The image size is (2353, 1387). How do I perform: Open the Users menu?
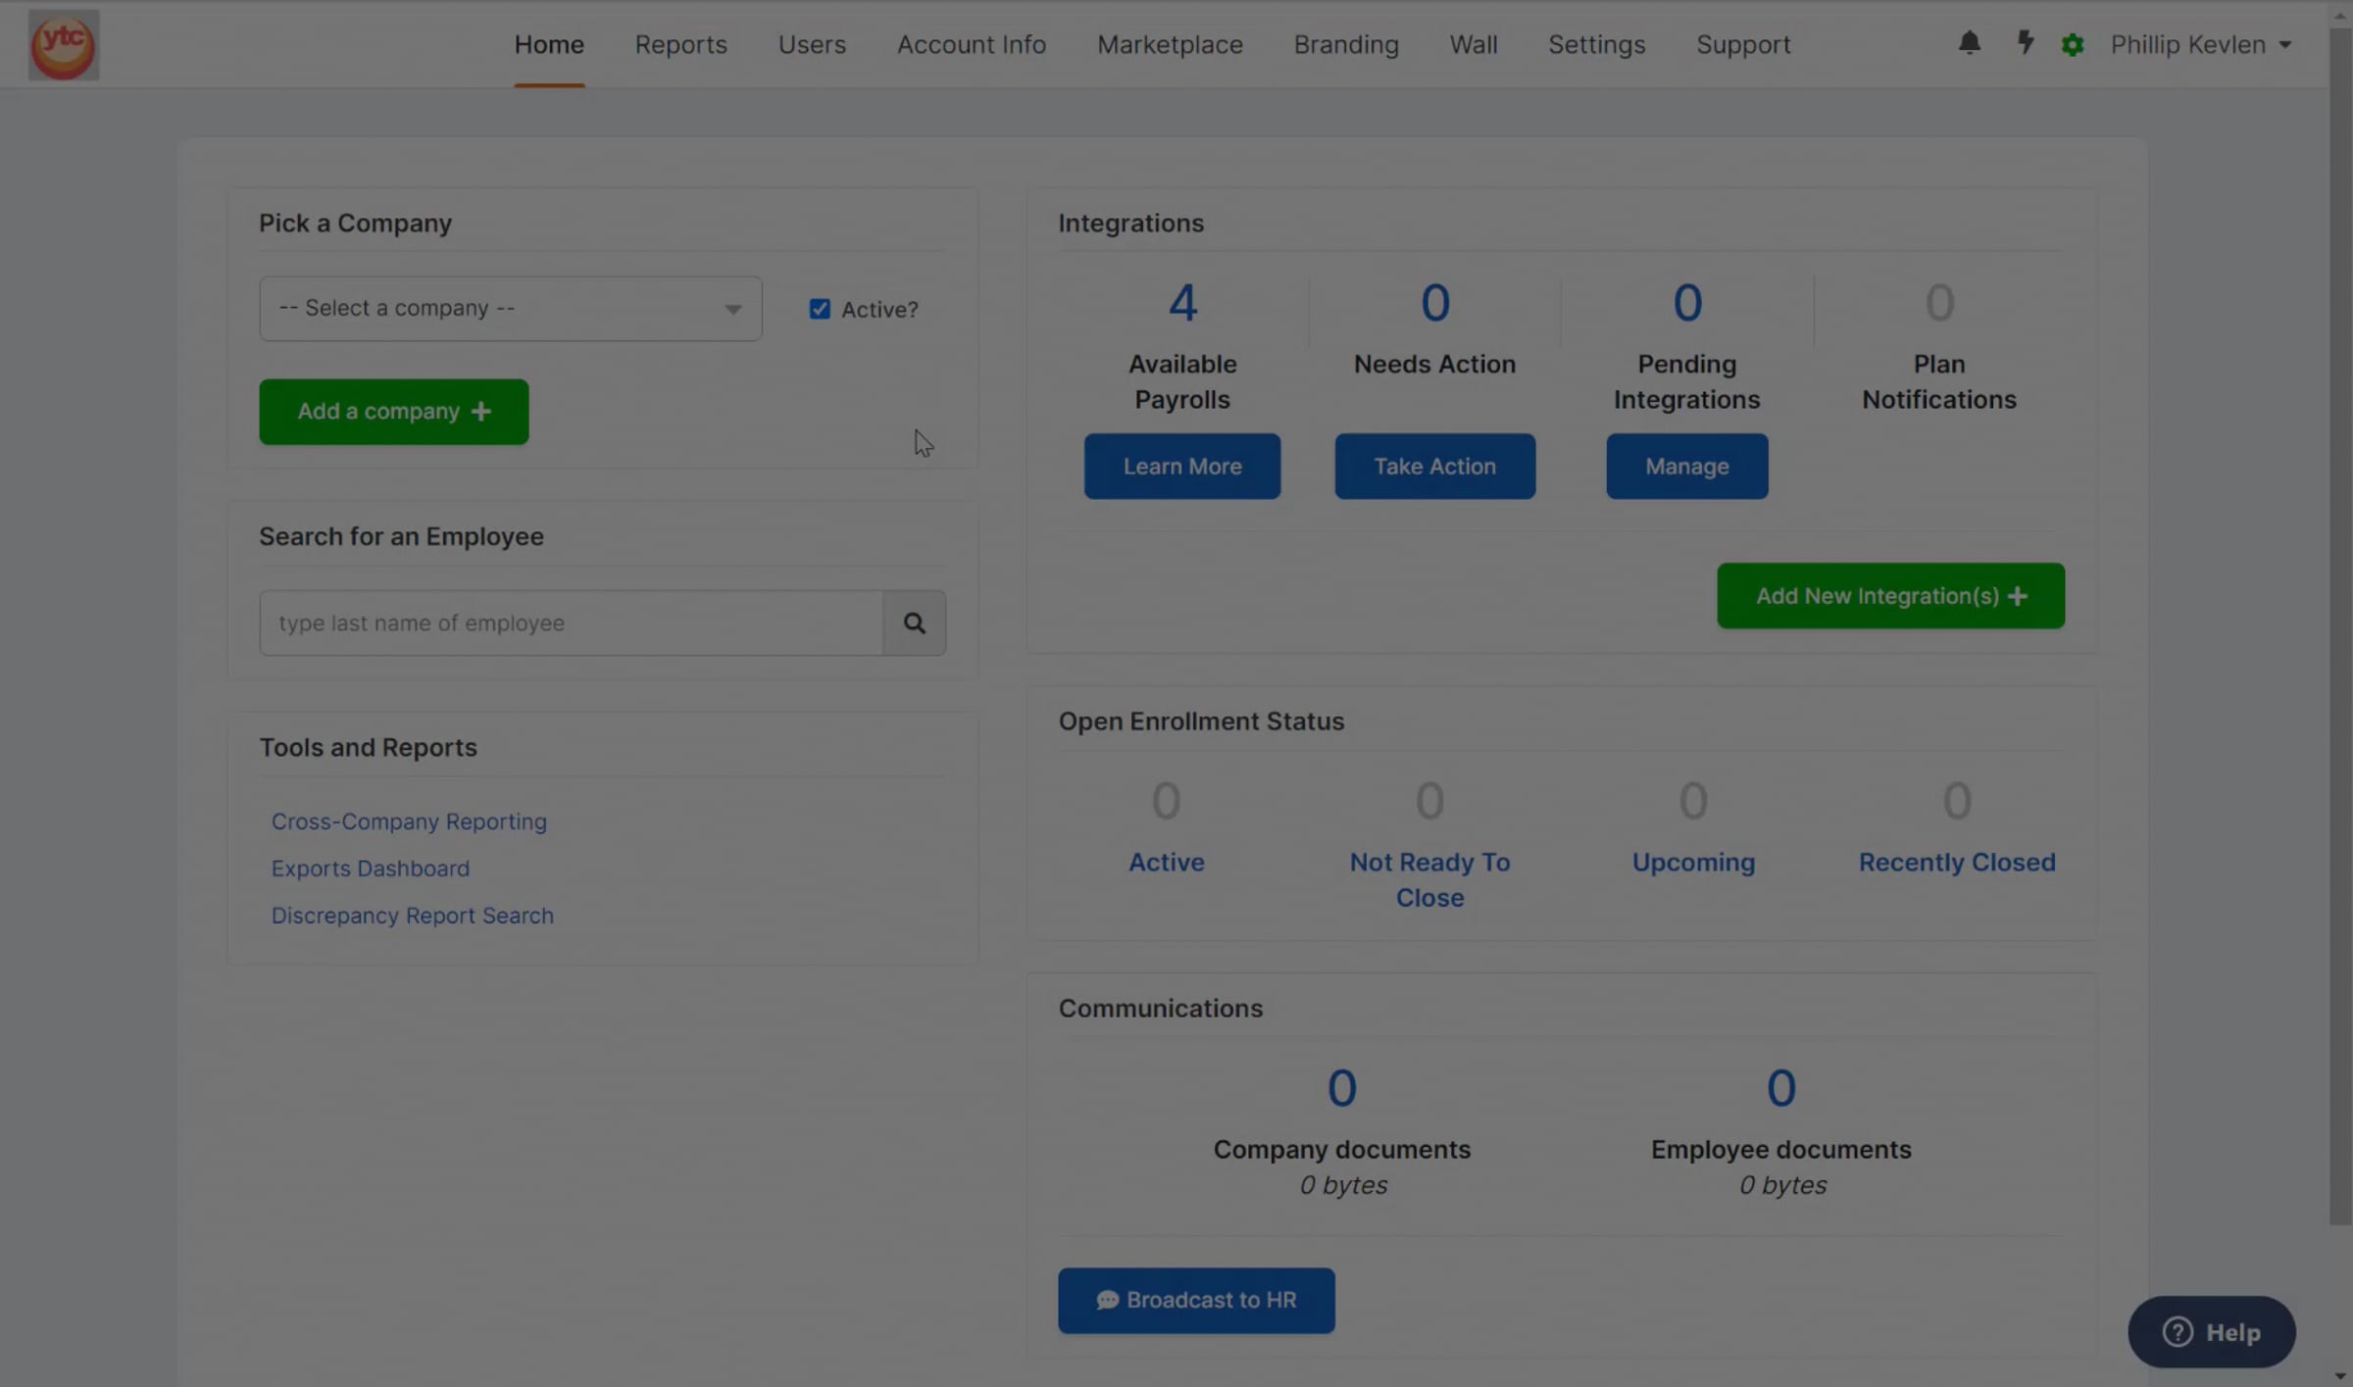click(x=811, y=45)
